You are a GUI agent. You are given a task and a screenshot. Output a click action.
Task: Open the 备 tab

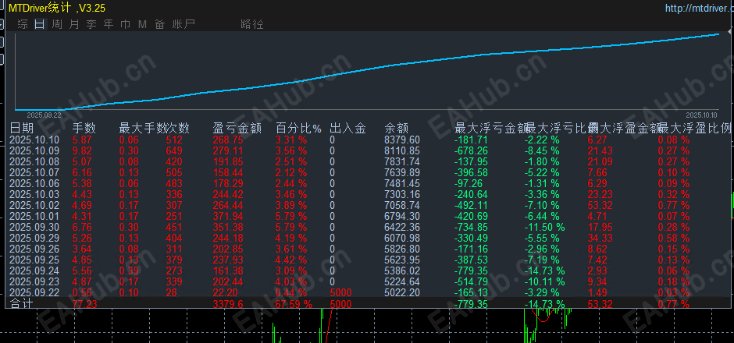159,24
